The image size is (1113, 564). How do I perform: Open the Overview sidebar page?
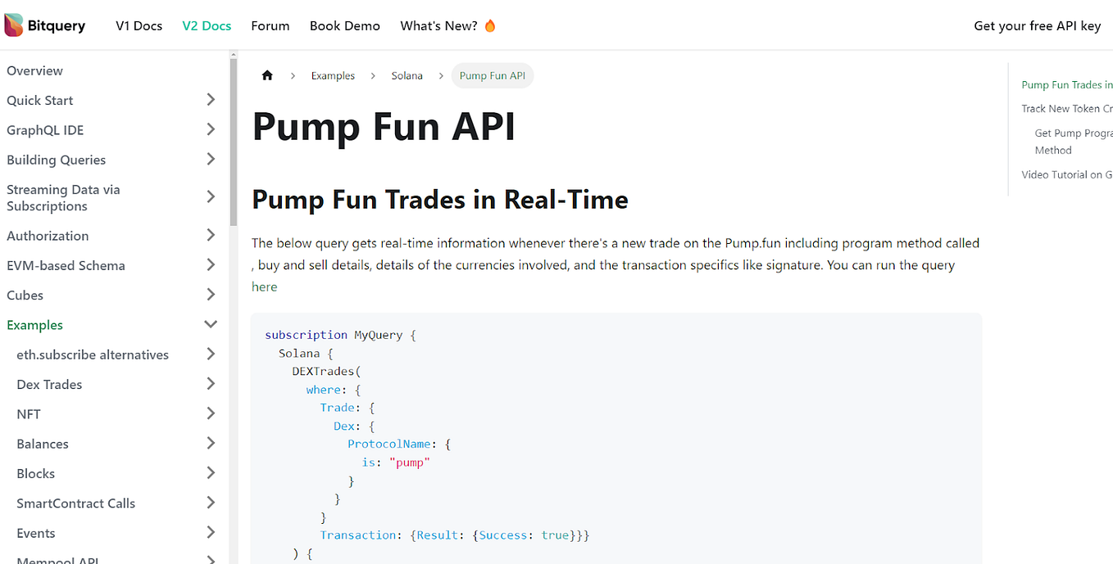[34, 70]
